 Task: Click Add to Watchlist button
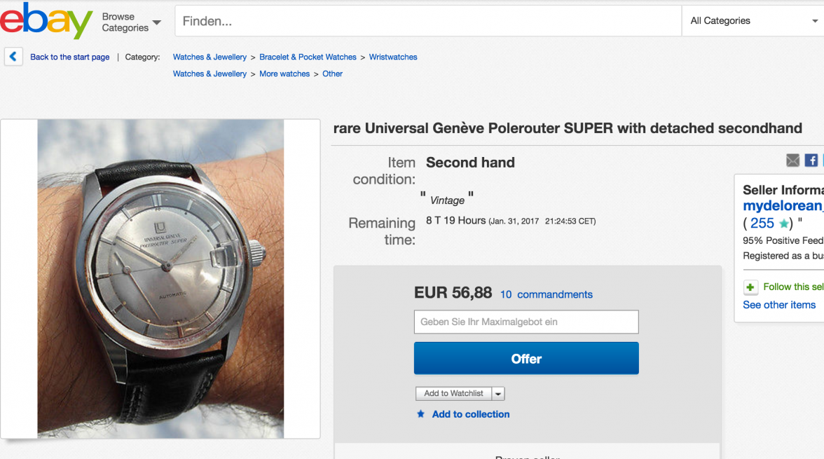pos(453,394)
